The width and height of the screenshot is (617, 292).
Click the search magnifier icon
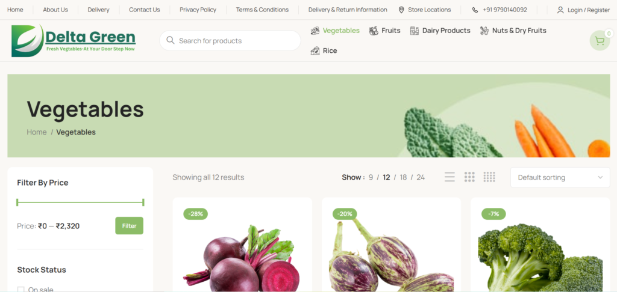click(171, 40)
